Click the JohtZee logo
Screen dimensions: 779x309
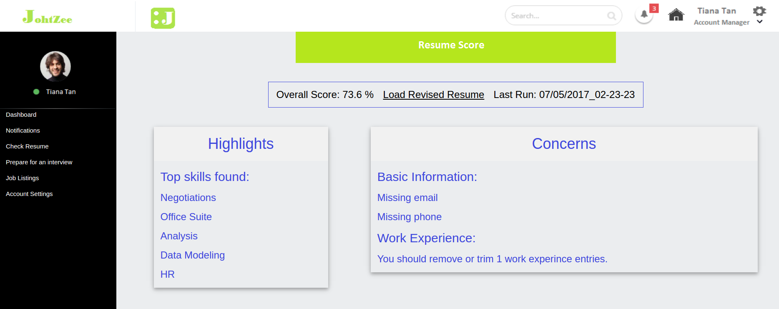pyautogui.click(x=47, y=17)
